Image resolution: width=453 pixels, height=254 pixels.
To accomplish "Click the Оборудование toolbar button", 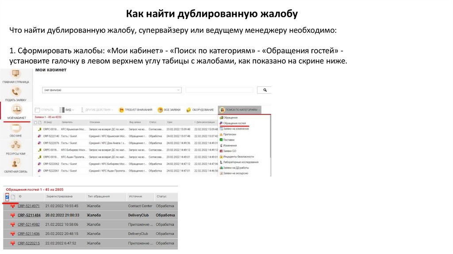I will tap(200, 110).
